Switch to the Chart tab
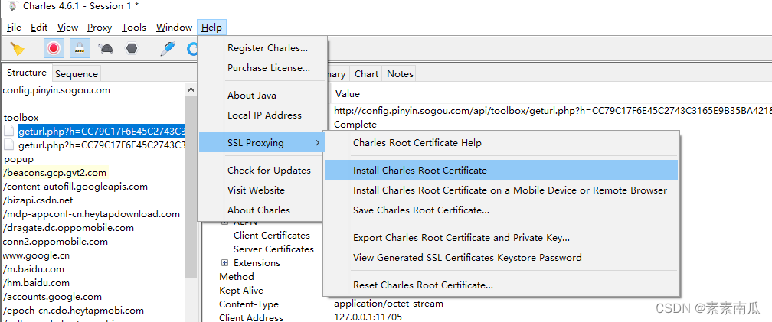This screenshot has width=772, height=322. [x=366, y=73]
